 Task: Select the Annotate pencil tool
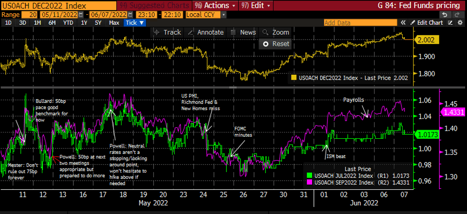205,32
